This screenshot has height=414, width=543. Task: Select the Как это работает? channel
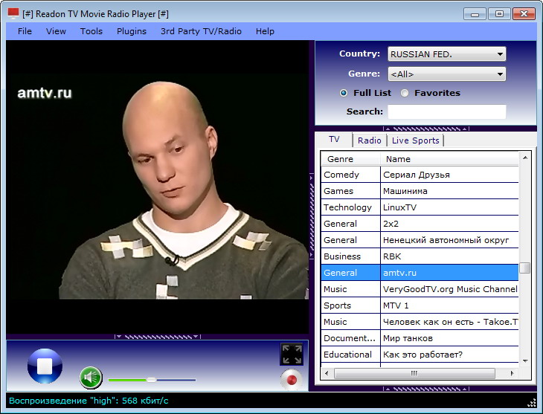(420, 354)
